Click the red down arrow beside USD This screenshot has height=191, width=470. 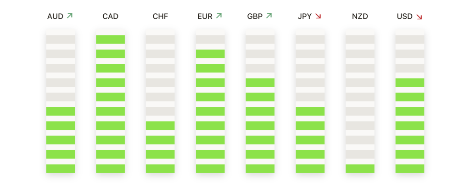419,17
